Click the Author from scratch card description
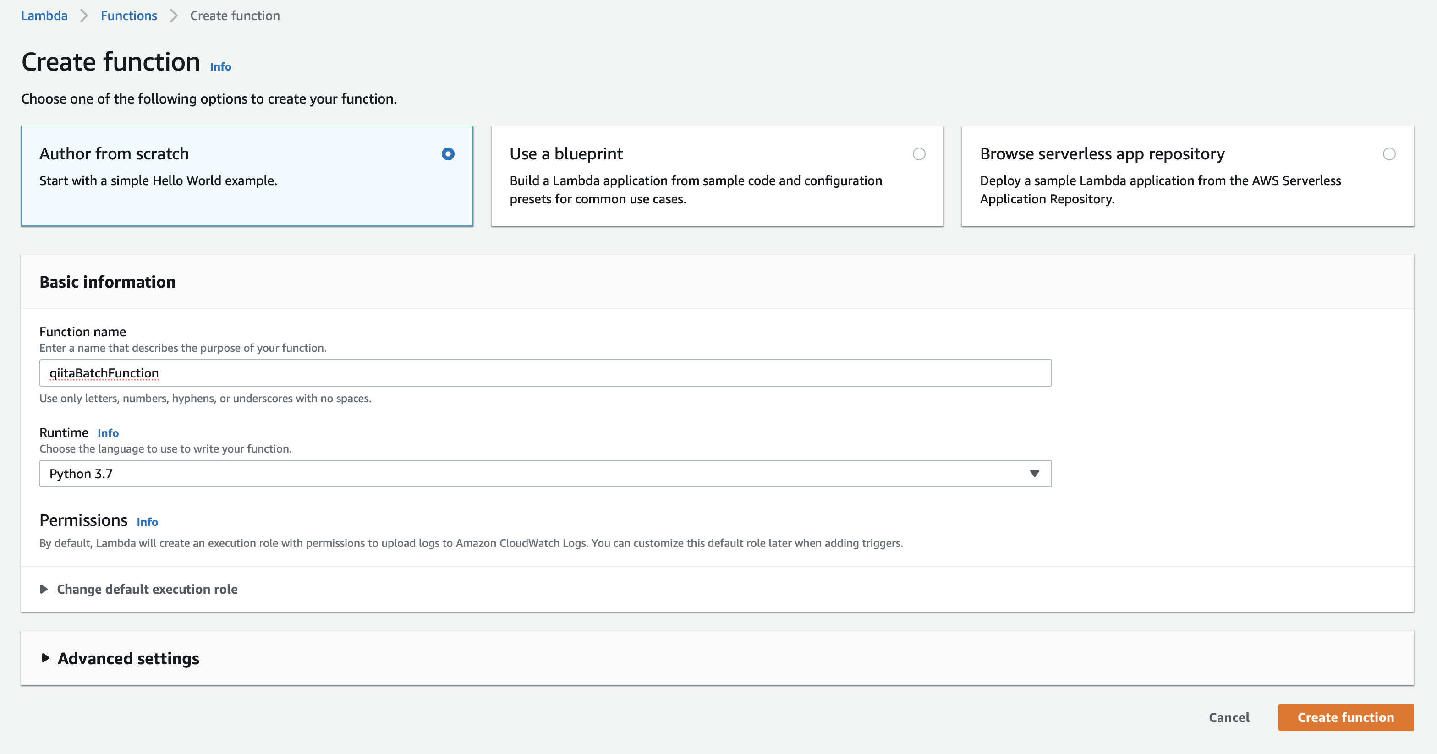This screenshot has height=754, width=1437. pyautogui.click(x=158, y=180)
